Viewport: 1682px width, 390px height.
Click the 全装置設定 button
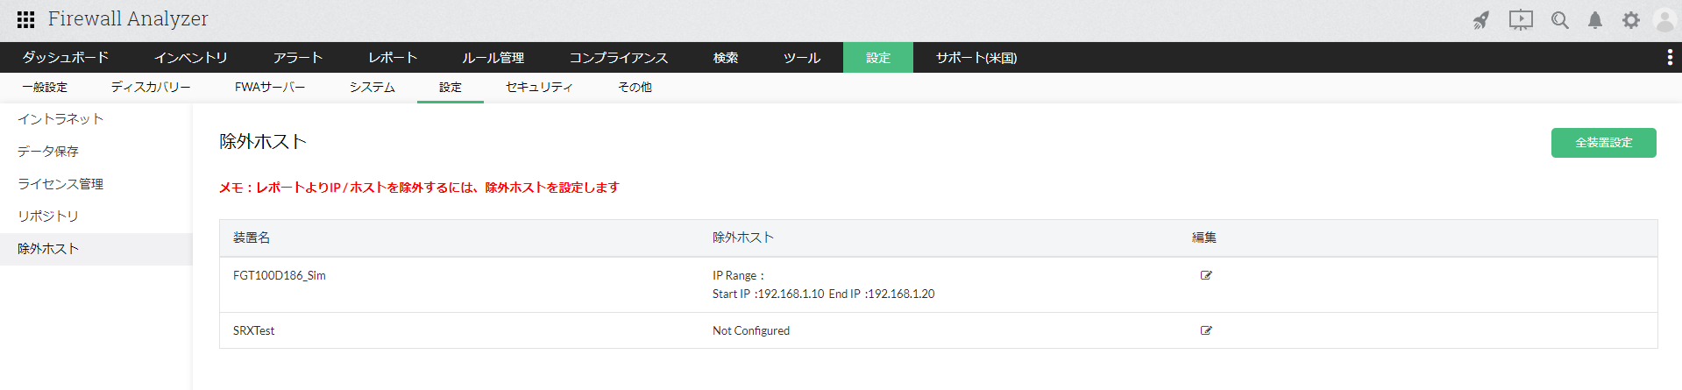(x=1603, y=143)
